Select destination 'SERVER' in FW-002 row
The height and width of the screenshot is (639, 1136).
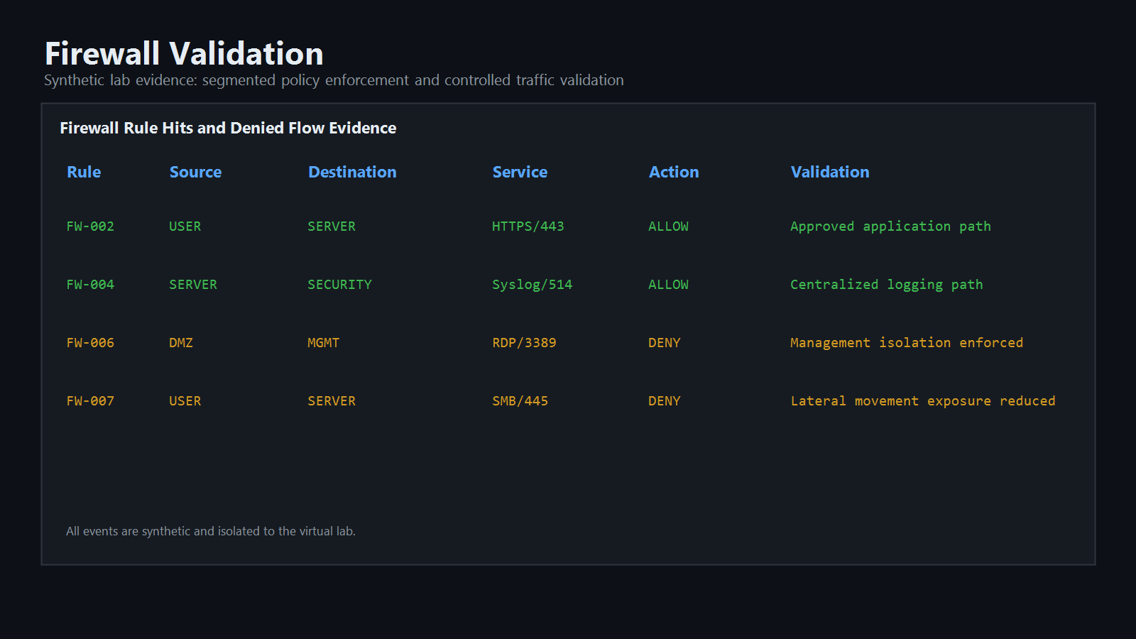tap(332, 226)
